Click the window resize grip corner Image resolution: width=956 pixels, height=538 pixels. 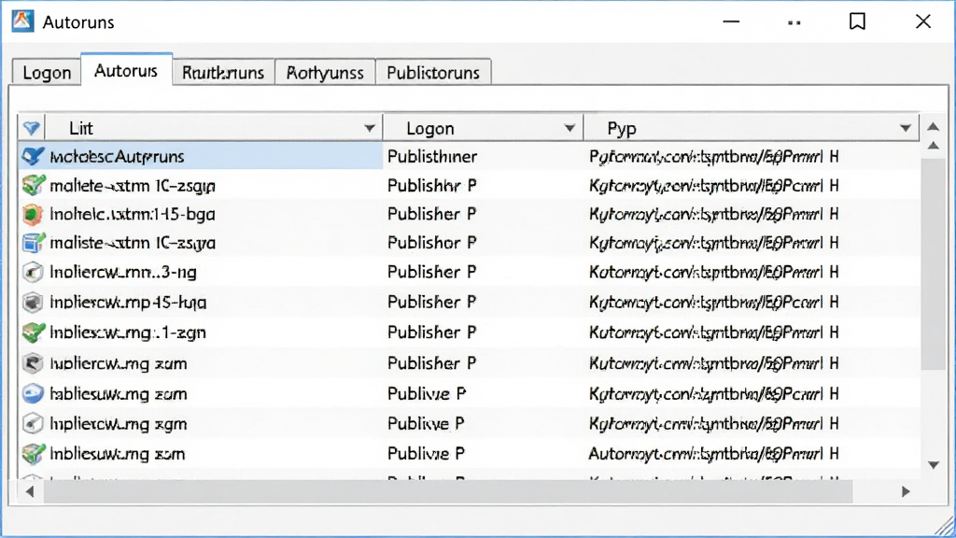coord(945,527)
